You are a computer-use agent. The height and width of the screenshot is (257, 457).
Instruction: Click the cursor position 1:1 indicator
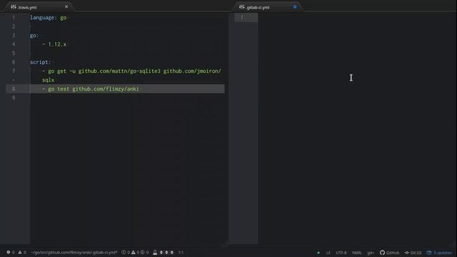point(181,252)
